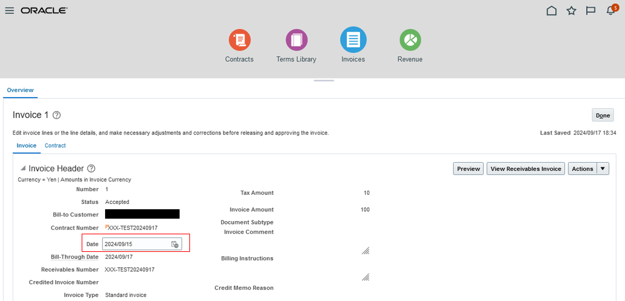Open the Revenue icon
This screenshot has height=301, width=625.
410,40
